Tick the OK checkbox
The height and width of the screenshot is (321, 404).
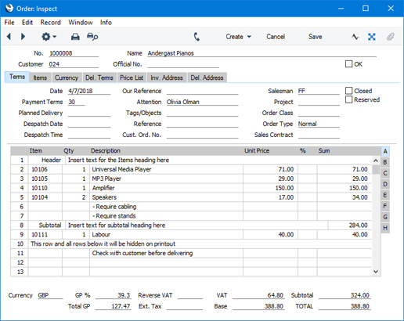[x=348, y=64]
